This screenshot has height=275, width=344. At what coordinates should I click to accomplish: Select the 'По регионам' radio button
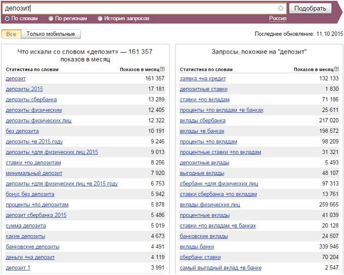(51, 19)
